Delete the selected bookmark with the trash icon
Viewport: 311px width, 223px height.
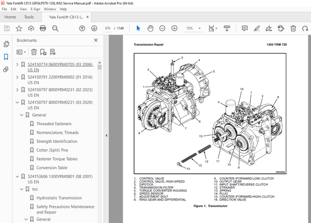(x=34, y=52)
